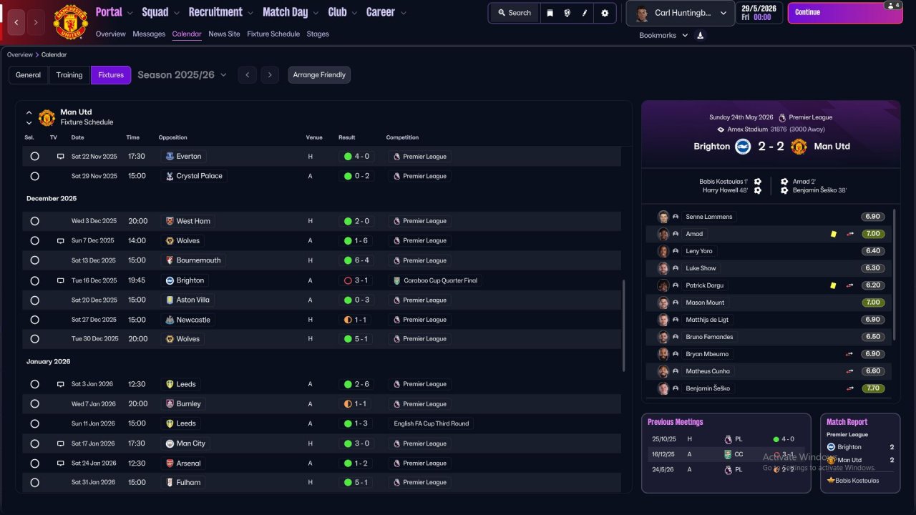Screen dimensions: 916x515
Task: Open the Season 2025/26 dropdown
Action: 182,75
